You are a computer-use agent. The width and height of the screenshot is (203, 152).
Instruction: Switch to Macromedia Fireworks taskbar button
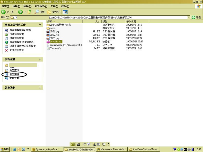click(x=112, y=149)
